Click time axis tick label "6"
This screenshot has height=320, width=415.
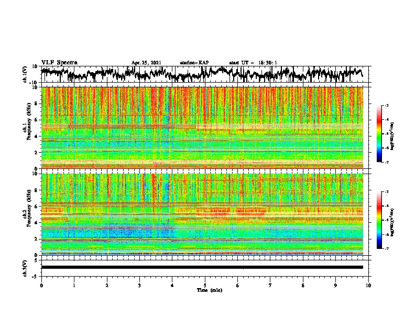(x=238, y=285)
